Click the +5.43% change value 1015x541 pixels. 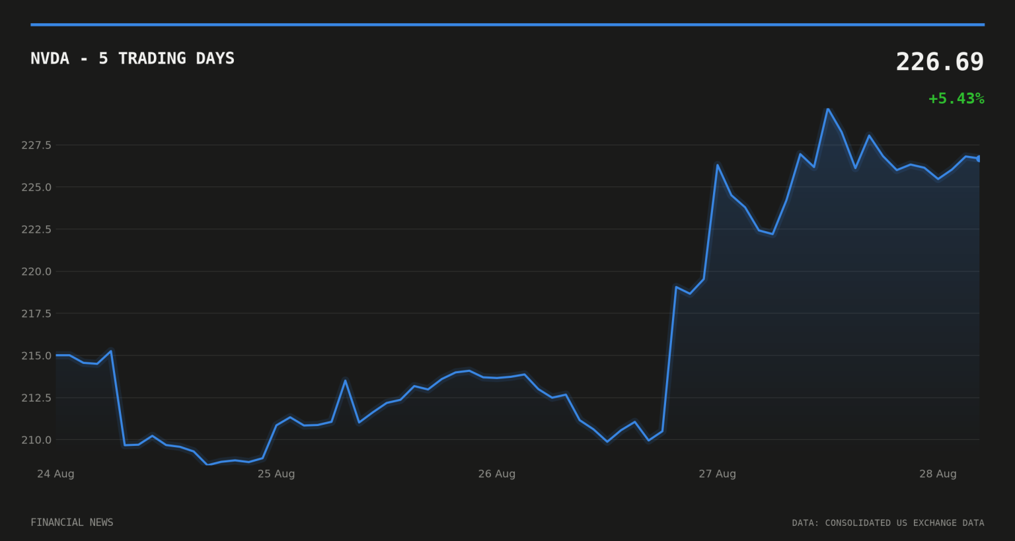[956, 98]
